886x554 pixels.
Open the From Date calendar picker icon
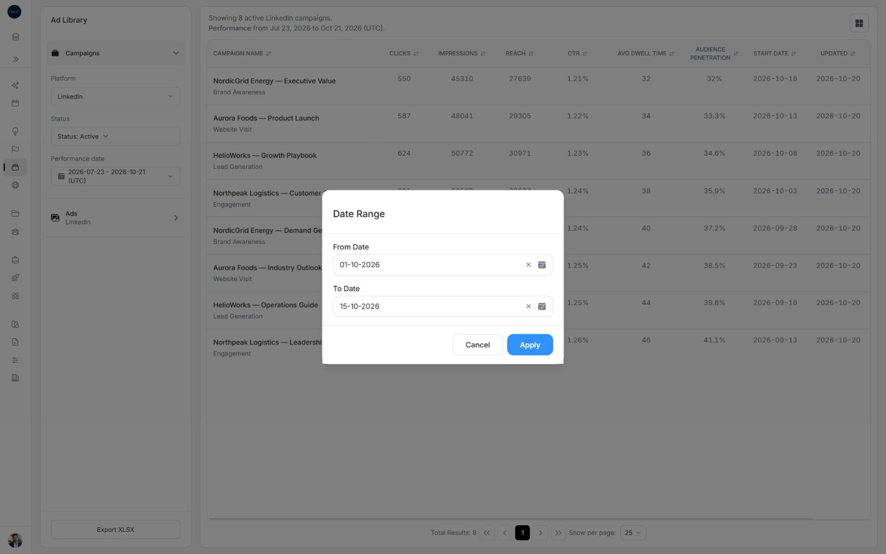tap(542, 265)
